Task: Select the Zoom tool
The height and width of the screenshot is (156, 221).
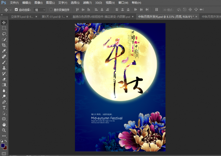Action: tap(4, 130)
